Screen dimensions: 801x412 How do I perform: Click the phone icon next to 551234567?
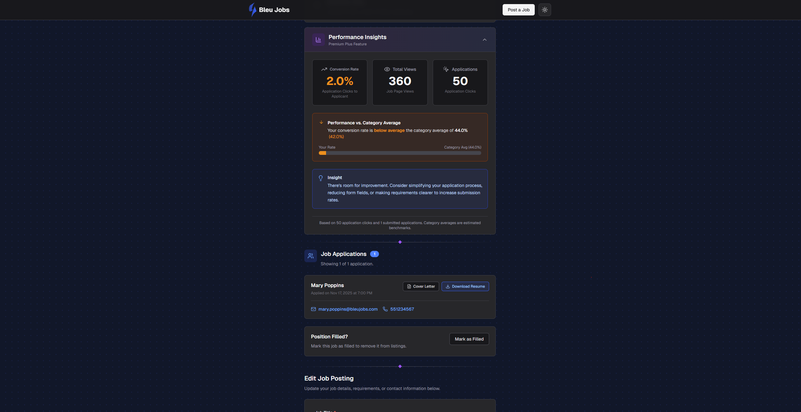(x=385, y=309)
